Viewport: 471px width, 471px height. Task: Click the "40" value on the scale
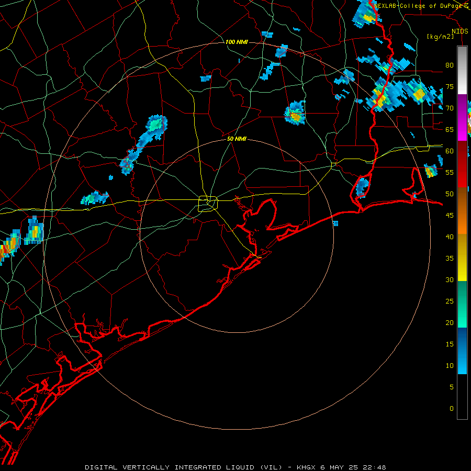(450, 237)
